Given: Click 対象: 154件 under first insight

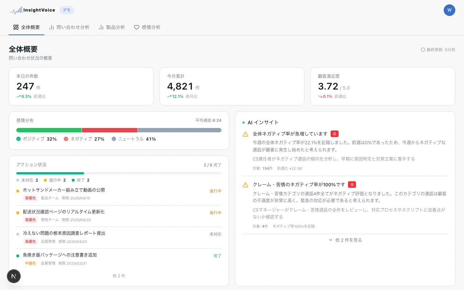Looking at the screenshot, I should click(263, 168).
